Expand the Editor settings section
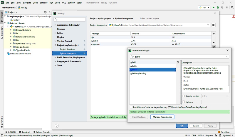 (55, 33)
